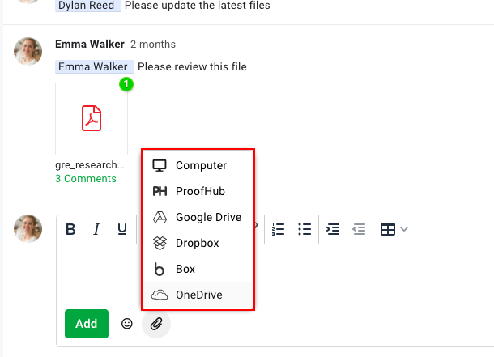Click the green badge showing 1

[x=126, y=84]
